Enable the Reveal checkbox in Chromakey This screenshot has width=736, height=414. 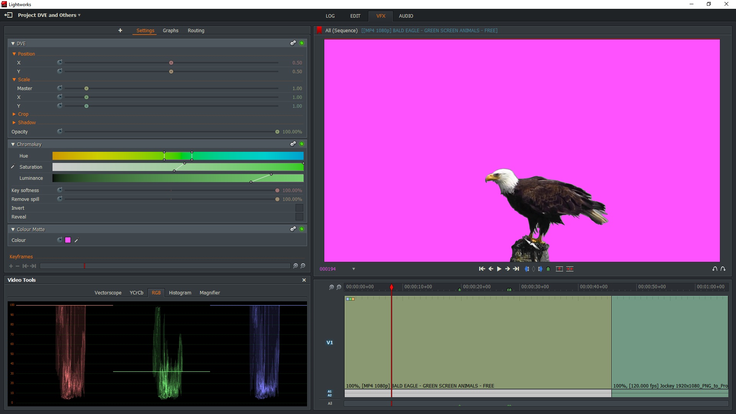[x=299, y=217]
